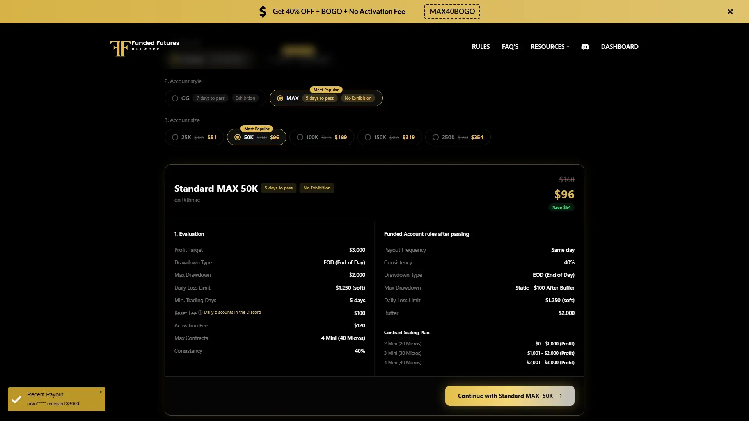This screenshot has width=749, height=421.
Task: Open the RESOURCES dropdown
Action: pos(549,46)
